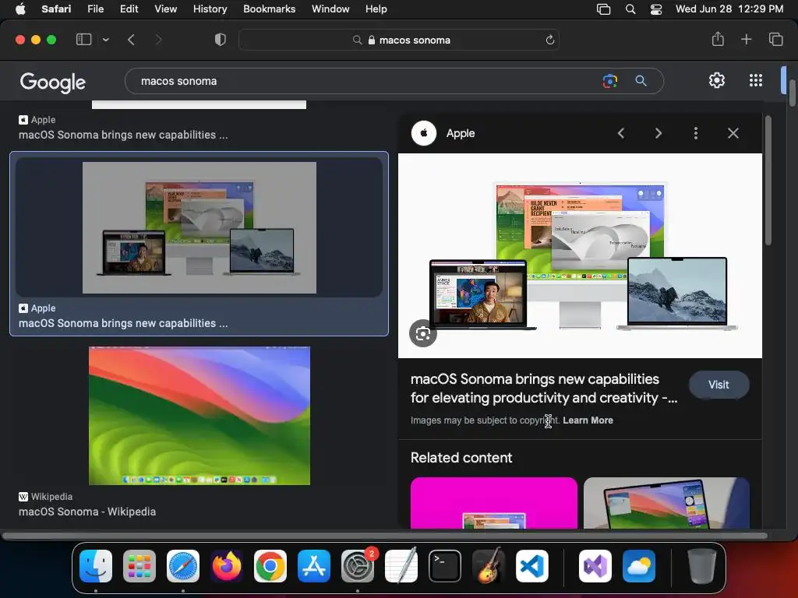Click the Safari address bar
The image size is (798, 598).
coord(398,40)
